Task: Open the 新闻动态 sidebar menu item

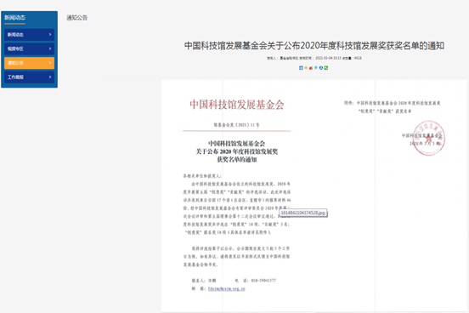Action: click(x=29, y=34)
